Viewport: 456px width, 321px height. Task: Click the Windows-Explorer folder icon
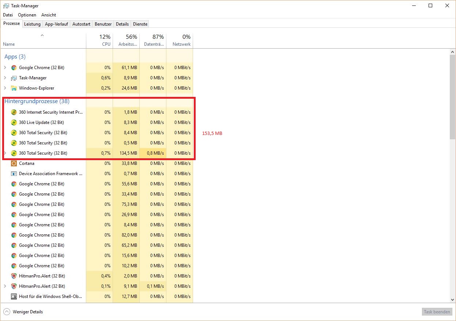14,88
